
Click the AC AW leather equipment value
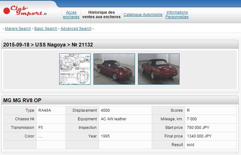[114, 119]
